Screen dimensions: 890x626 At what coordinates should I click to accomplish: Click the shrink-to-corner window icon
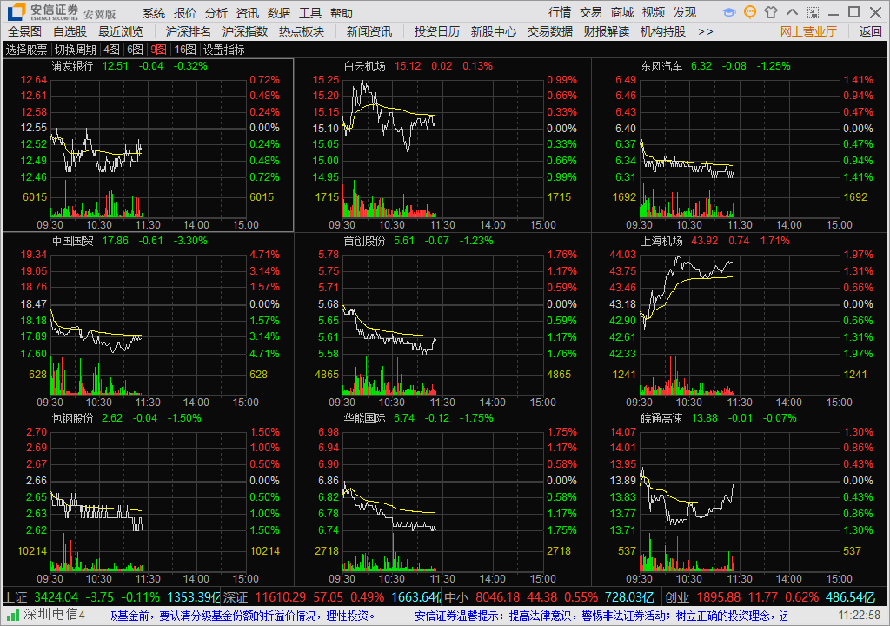coord(813,12)
